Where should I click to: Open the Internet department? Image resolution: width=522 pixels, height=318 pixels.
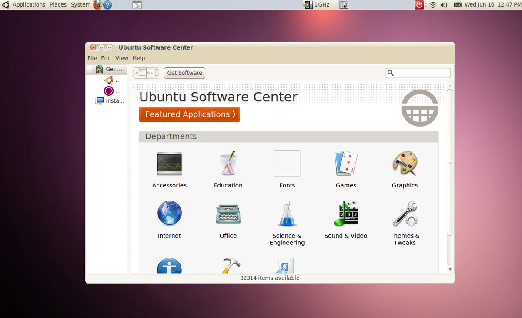pyautogui.click(x=169, y=220)
